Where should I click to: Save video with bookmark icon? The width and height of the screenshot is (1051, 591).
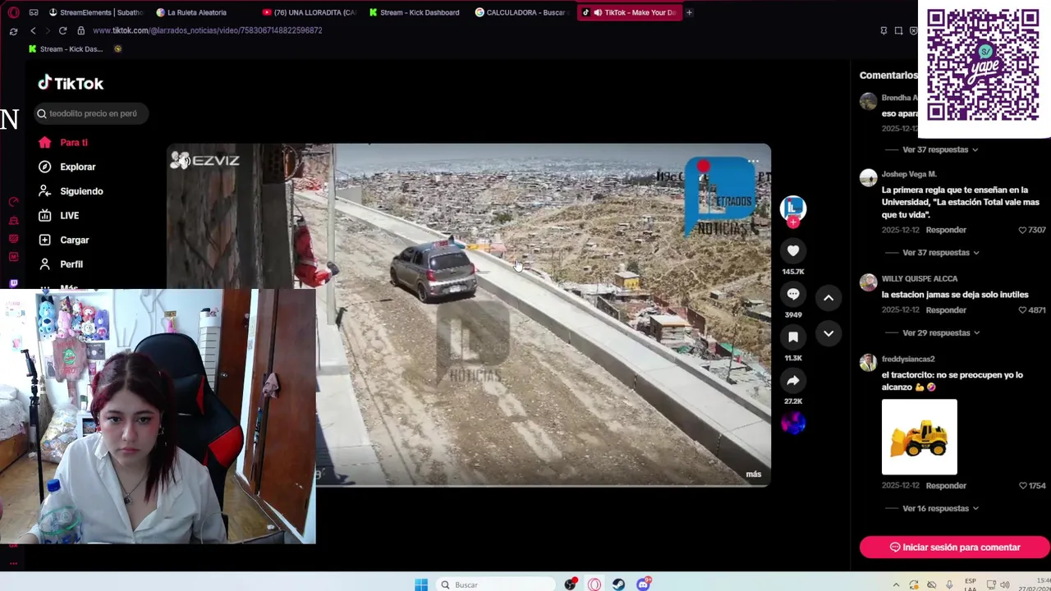tap(793, 337)
